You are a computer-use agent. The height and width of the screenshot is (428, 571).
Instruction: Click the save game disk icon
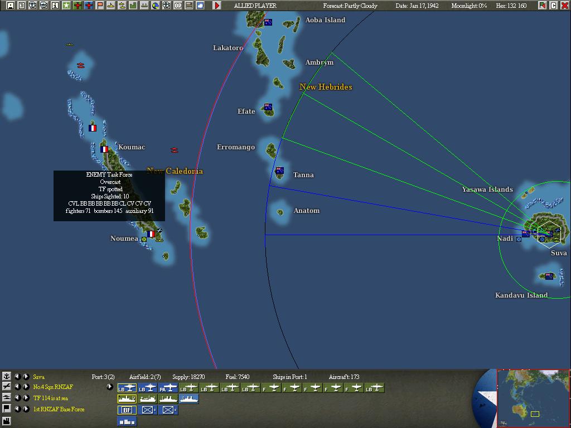tap(11, 6)
